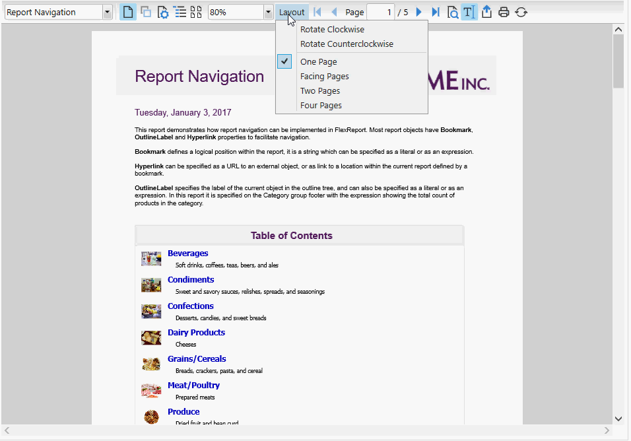
Task: Go to the next page
Action: coord(418,12)
